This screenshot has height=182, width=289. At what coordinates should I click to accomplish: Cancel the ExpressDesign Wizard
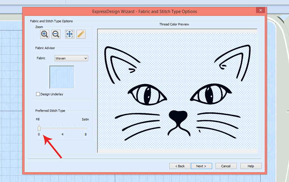pos(226,166)
